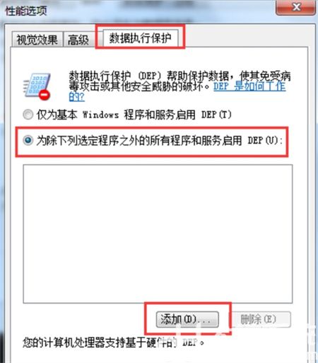Click the 仅为基本 Windows 程序和服务启用 DEP label
Viewport: 318px width, 363px height.
[x=134, y=115]
